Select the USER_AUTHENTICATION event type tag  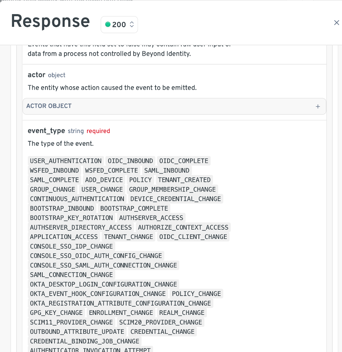(x=66, y=161)
